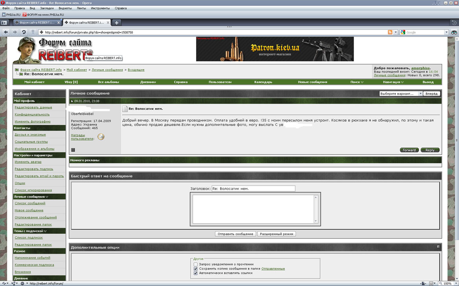Screen dimensions: 459x286
Task: Click the post status icon beside 09.01.2010
Action: (72, 101)
